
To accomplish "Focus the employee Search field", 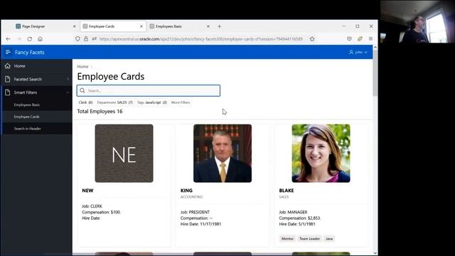I will (149, 90).
